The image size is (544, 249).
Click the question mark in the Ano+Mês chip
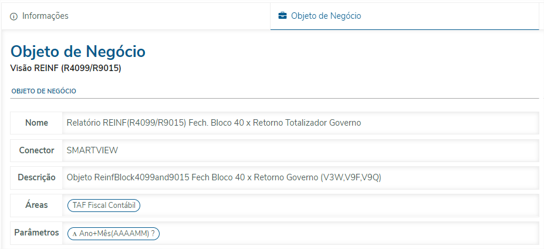pyautogui.click(x=153, y=233)
